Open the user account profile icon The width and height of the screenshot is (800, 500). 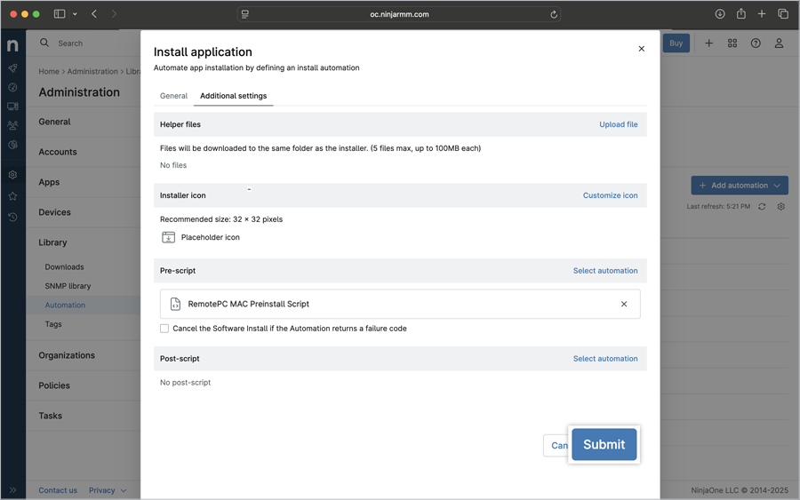[x=779, y=44]
